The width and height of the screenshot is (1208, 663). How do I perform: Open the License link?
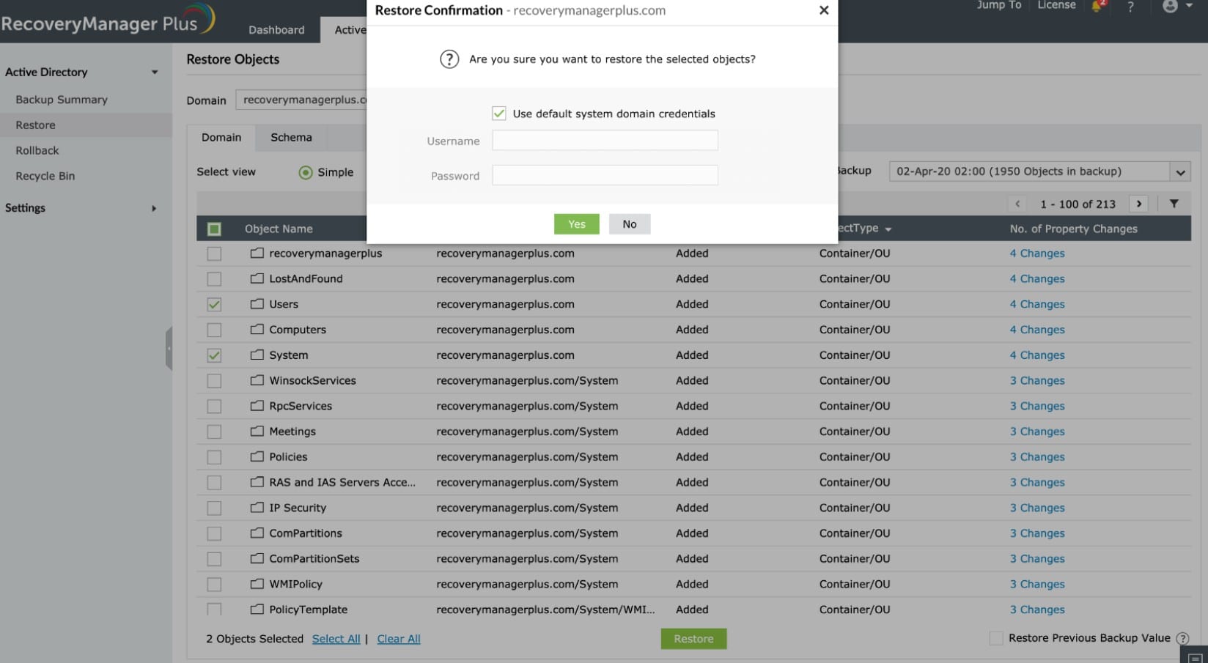(1056, 5)
